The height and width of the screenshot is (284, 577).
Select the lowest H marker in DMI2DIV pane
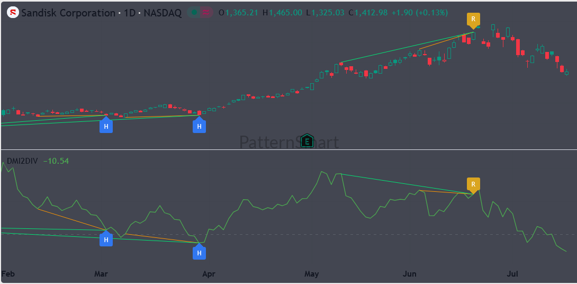(199, 252)
